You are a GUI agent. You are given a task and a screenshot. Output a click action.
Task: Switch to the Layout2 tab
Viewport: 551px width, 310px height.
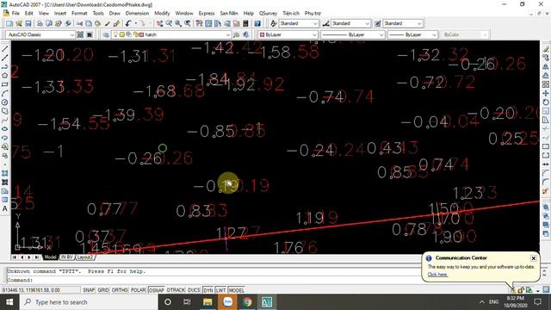(85, 257)
